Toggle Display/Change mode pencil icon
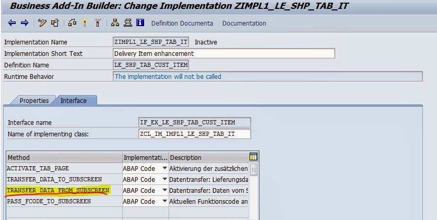The width and height of the screenshot is (437, 220). pyautogui.click(x=42, y=23)
